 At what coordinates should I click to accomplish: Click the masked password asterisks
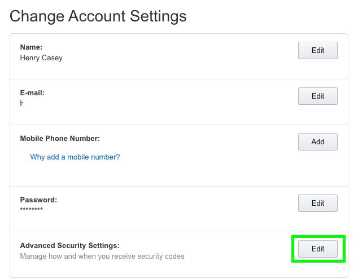pyautogui.click(x=31, y=210)
